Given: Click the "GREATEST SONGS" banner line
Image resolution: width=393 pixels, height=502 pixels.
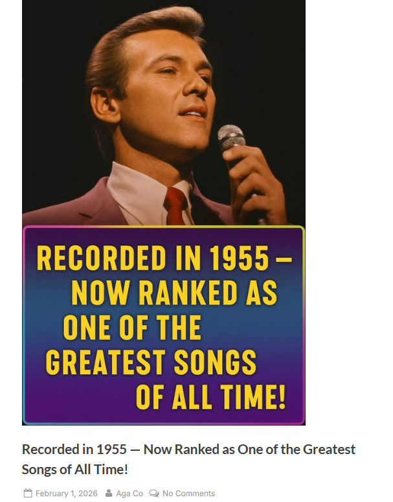Looking at the screenshot, I should (x=151, y=362).
